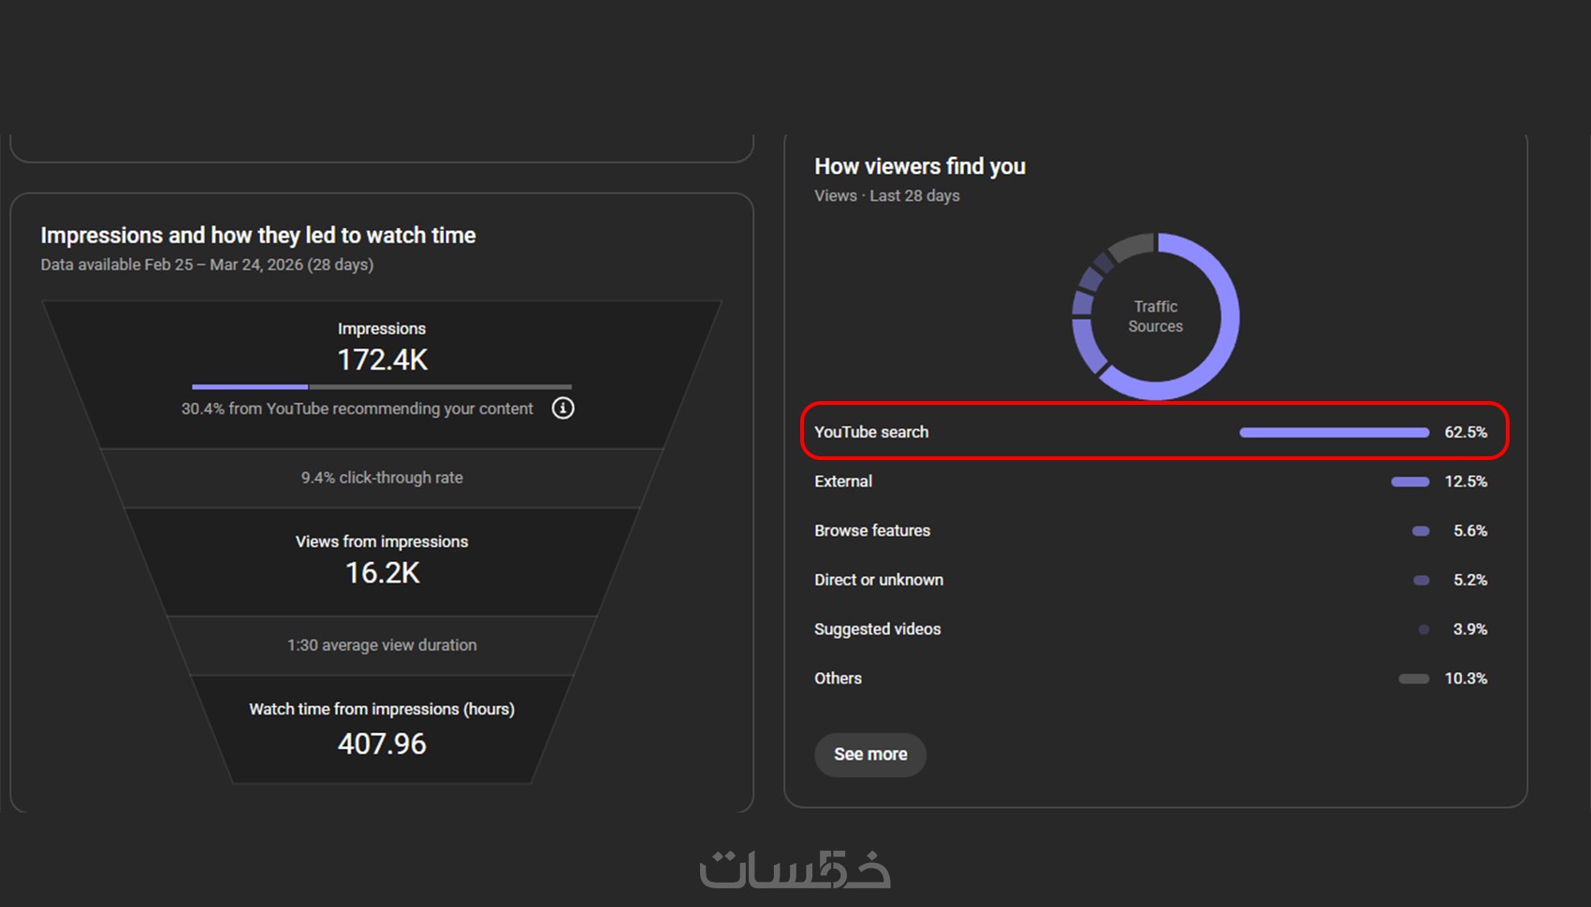1591x907 pixels.
Task: Click the Impressions and watch time heading
Action: click(x=258, y=236)
